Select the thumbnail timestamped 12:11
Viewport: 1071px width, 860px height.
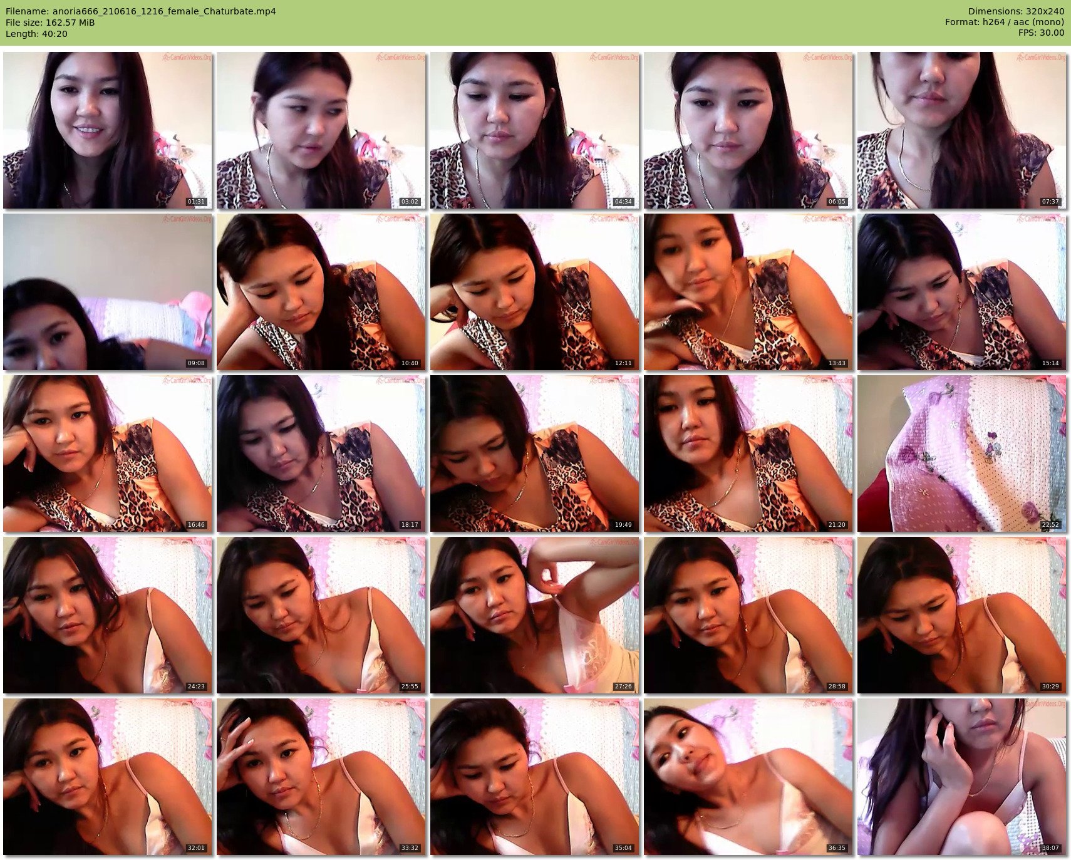tap(535, 292)
